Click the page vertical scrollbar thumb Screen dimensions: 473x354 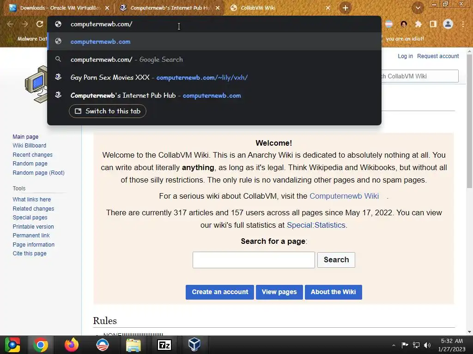pos(469,122)
